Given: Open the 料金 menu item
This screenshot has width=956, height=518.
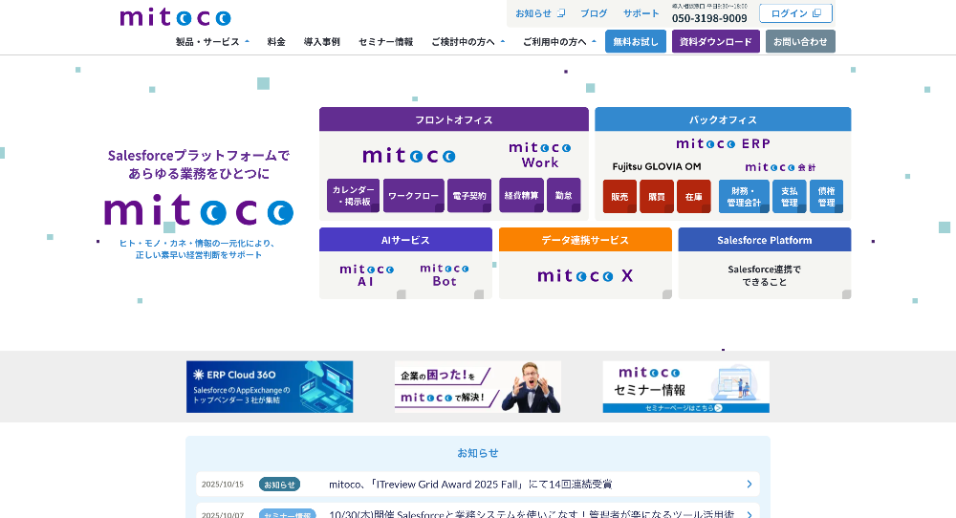Looking at the screenshot, I should pyautogui.click(x=276, y=41).
